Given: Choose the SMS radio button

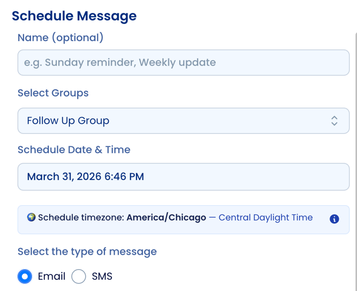Looking at the screenshot, I should [79, 277].
